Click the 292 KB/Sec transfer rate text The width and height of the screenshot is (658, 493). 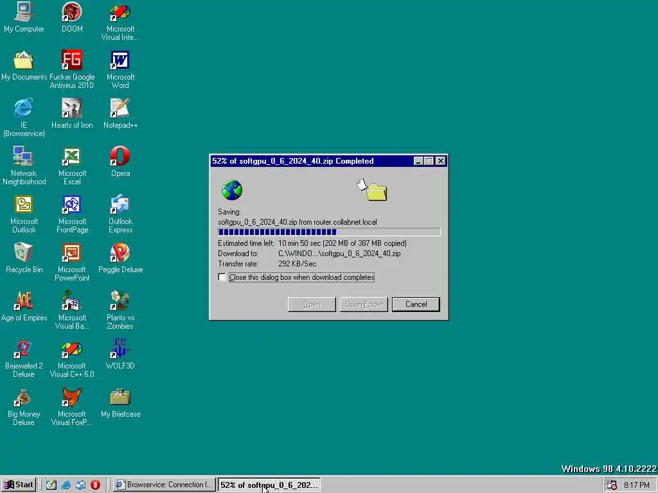pyautogui.click(x=297, y=264)
